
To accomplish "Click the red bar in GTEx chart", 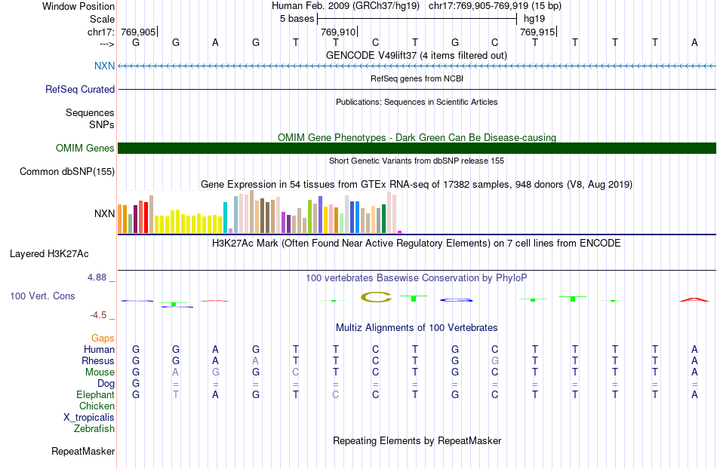I will point(146,217).
